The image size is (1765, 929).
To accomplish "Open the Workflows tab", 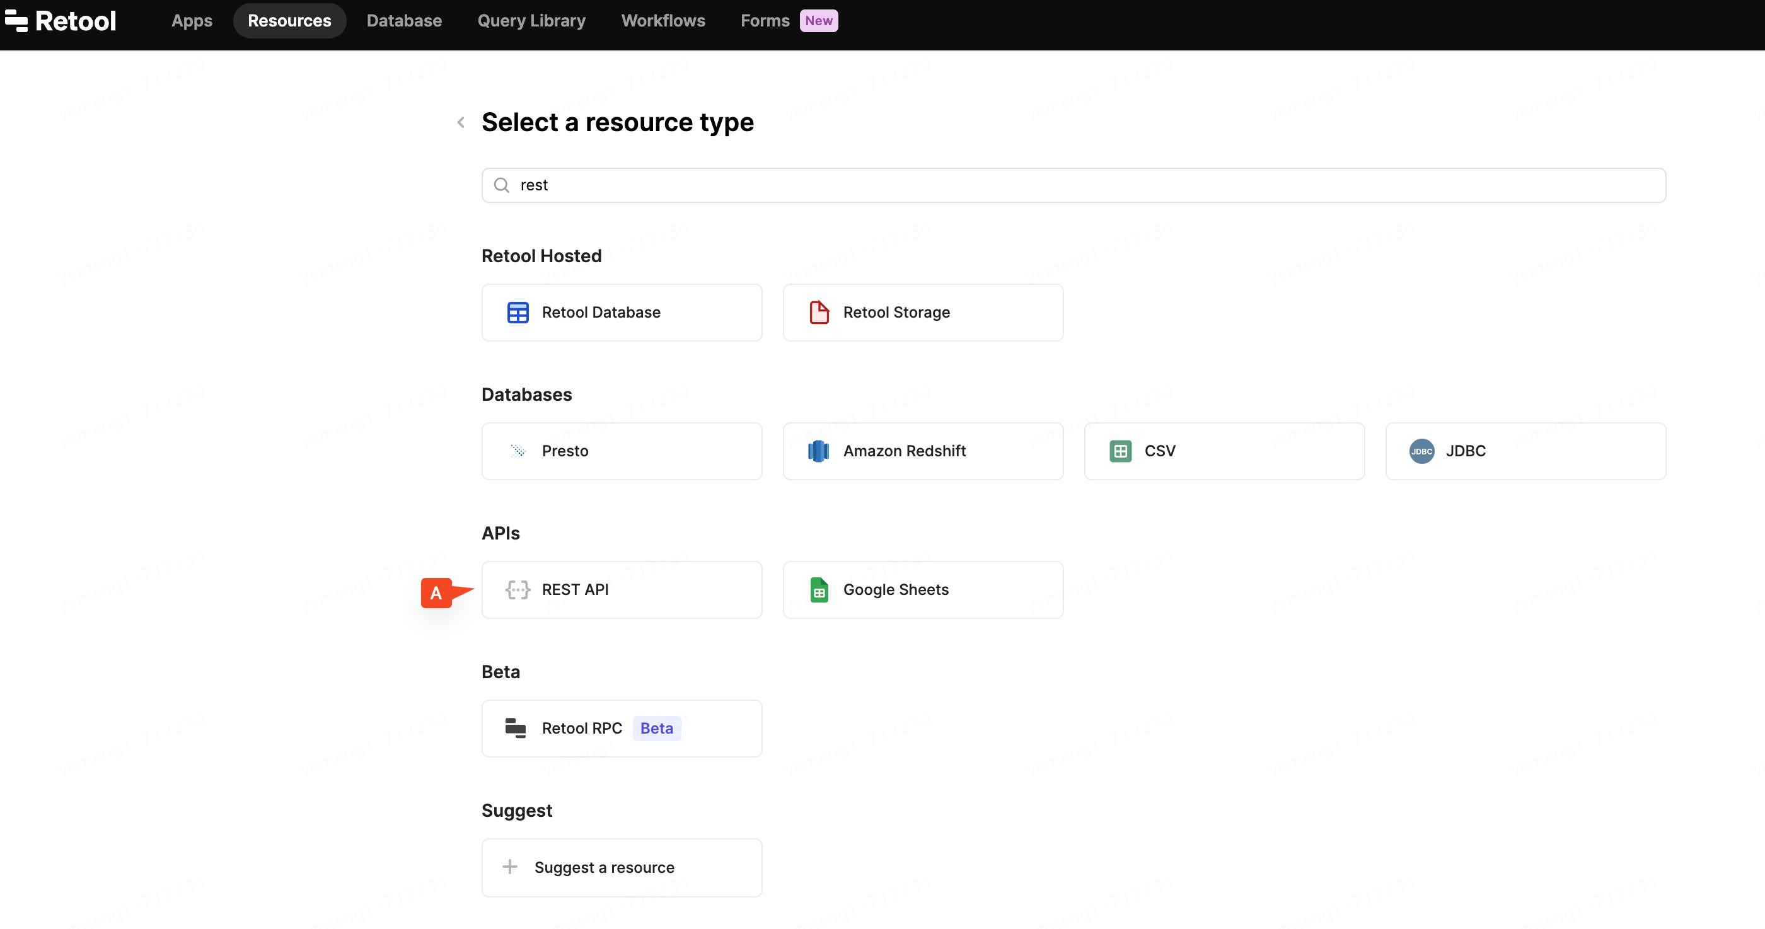I will point(663,21).
